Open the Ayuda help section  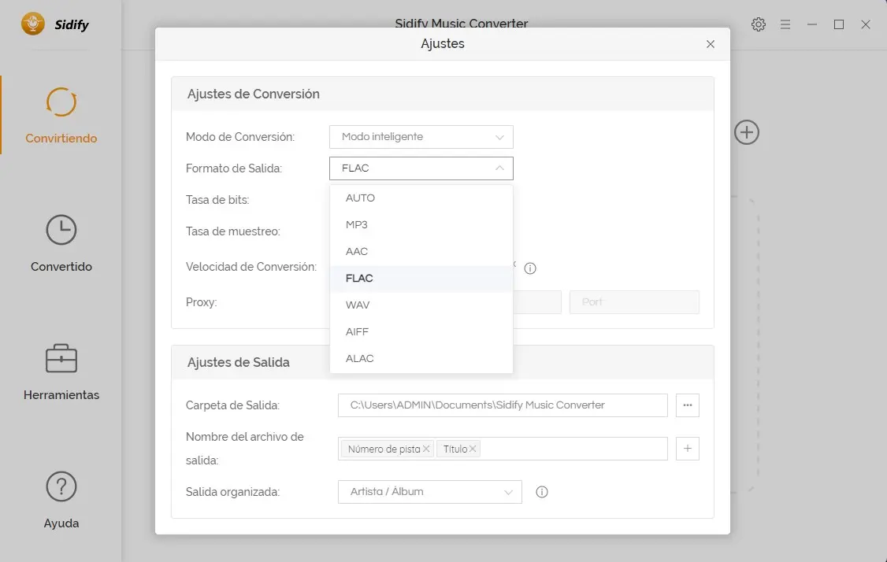[61, 500]
